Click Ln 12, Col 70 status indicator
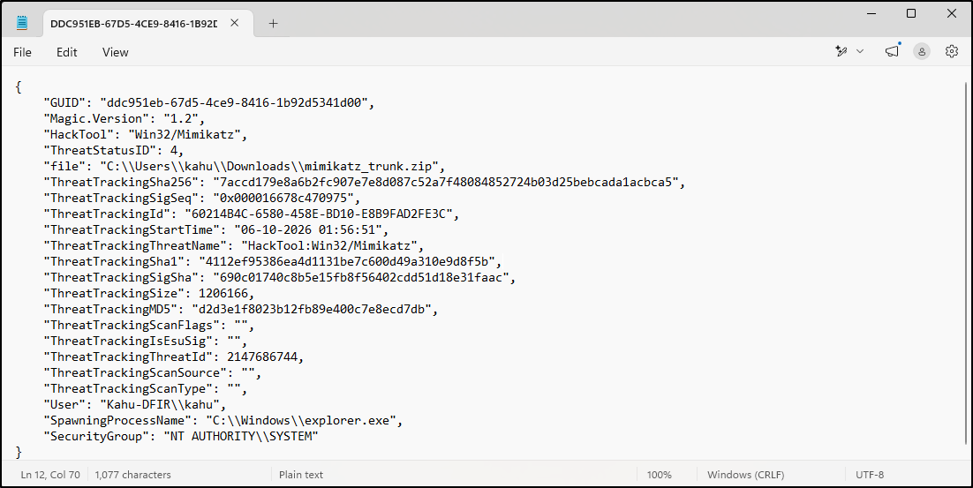Image resolution: width=973 pixels, height=488 pixels. coord(50,475)
